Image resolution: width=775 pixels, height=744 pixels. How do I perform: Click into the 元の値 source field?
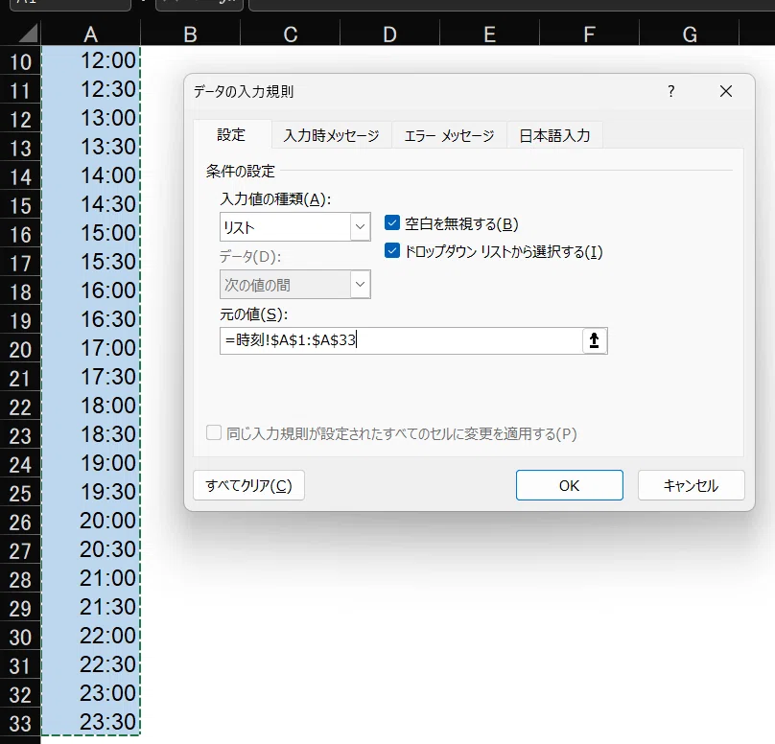(401, 340)
